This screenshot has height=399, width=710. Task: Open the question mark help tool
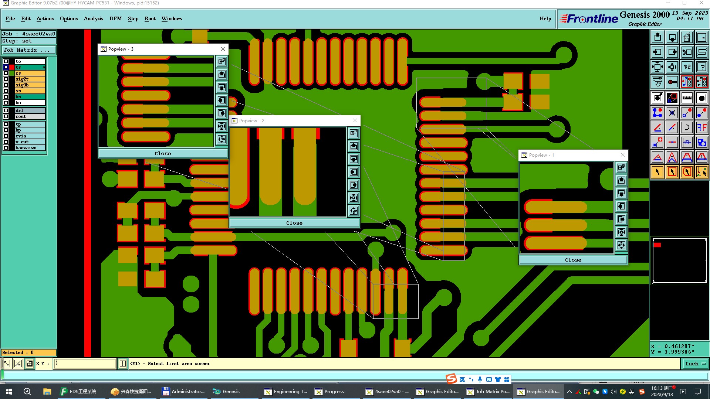coord(701,67)
